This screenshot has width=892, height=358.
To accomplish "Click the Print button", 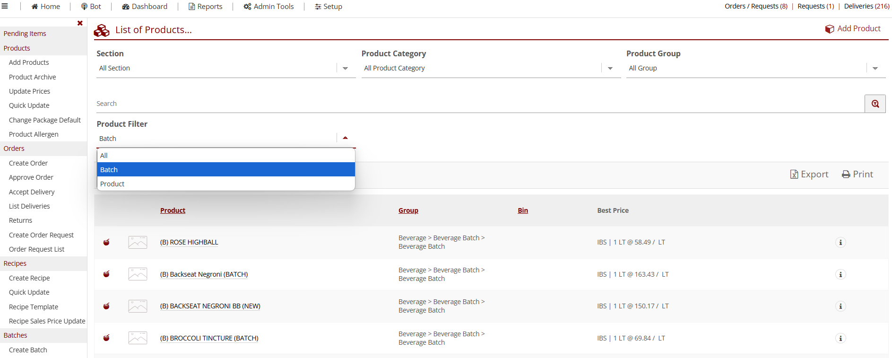I will coord(857,175).
